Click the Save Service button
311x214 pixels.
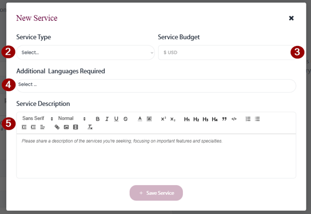(x=156, y=193)
